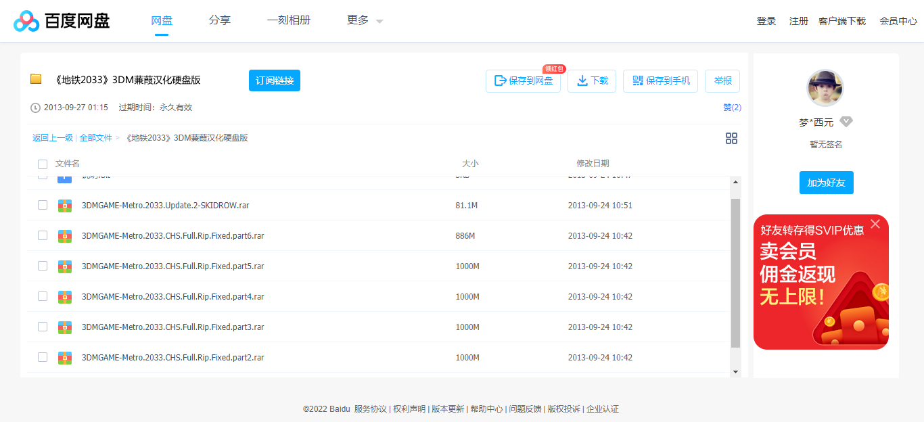The width and height of the screenshot is (924, 422).
Task: Click the yellow folder icon beside the share title
Action: point(37,79)
